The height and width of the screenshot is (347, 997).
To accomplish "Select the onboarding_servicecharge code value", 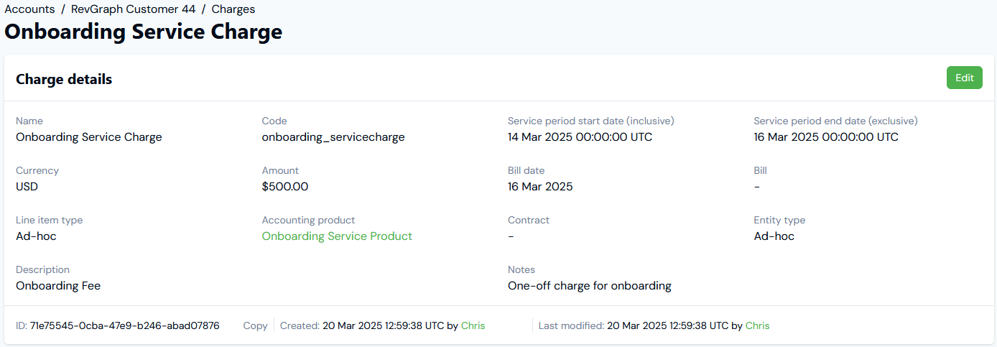I will (x=333, y=137).
